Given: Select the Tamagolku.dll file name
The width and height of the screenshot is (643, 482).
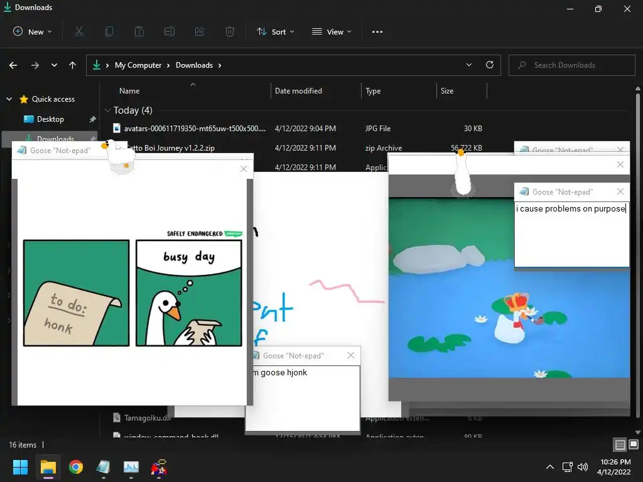Looking at the screenshot, I should 147,417.
